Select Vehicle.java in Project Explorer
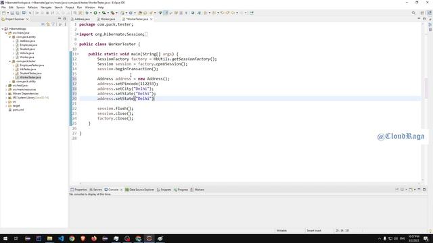Screen dimensions: 433x243 (27, 53)
